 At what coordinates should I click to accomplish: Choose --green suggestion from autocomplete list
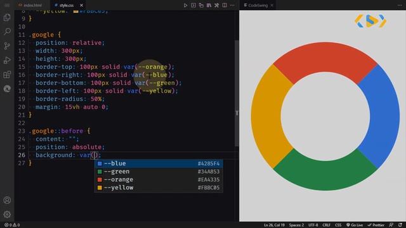pyautogui.click(x=159, y=172)
